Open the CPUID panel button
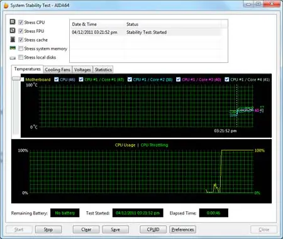The image size is (283, 239). [153, 230]
